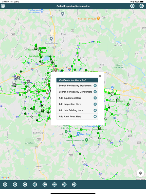Tap Gaston College map pin
146x195 pixels.
[51, 39]
